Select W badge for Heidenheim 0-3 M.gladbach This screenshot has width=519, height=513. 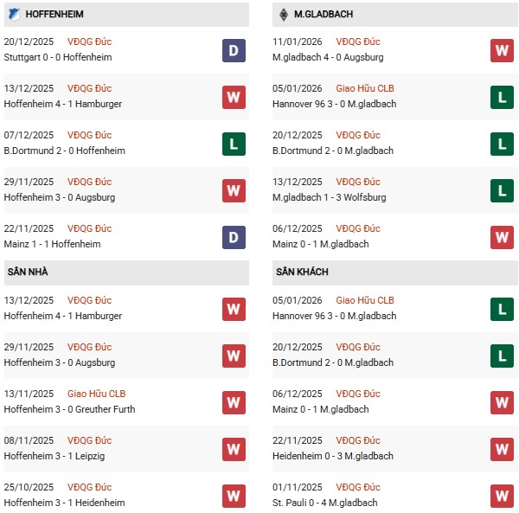point(502,449)
